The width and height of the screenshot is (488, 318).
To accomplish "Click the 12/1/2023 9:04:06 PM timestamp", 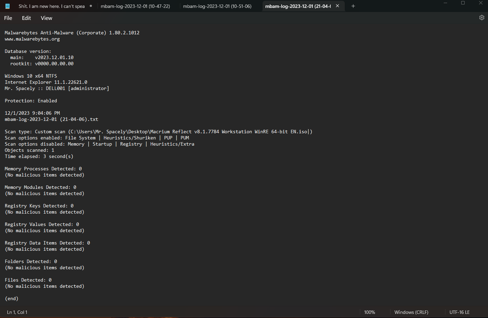I will pyautogui.click(x=32, y=113).
